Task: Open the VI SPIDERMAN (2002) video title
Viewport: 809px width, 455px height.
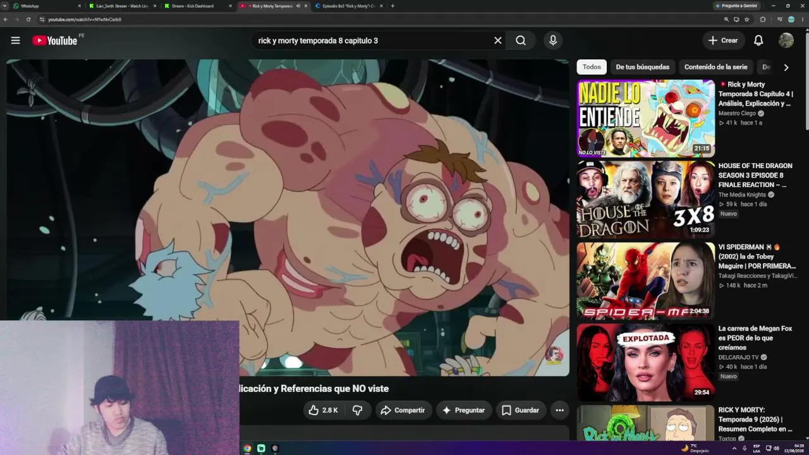Action: (757, 257)
